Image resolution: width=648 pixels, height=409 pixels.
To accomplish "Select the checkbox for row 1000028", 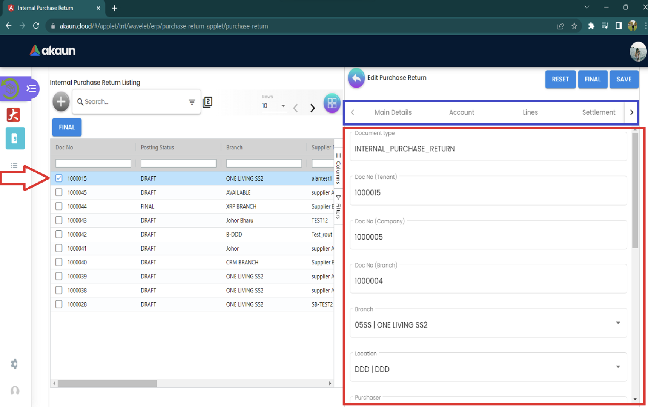I will 59,304.
